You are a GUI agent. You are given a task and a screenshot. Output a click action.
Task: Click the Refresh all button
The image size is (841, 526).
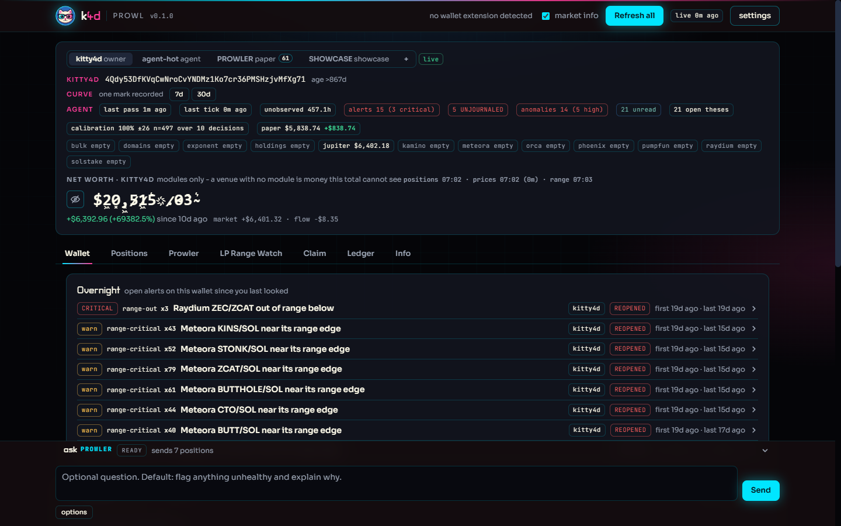point(634,16)
